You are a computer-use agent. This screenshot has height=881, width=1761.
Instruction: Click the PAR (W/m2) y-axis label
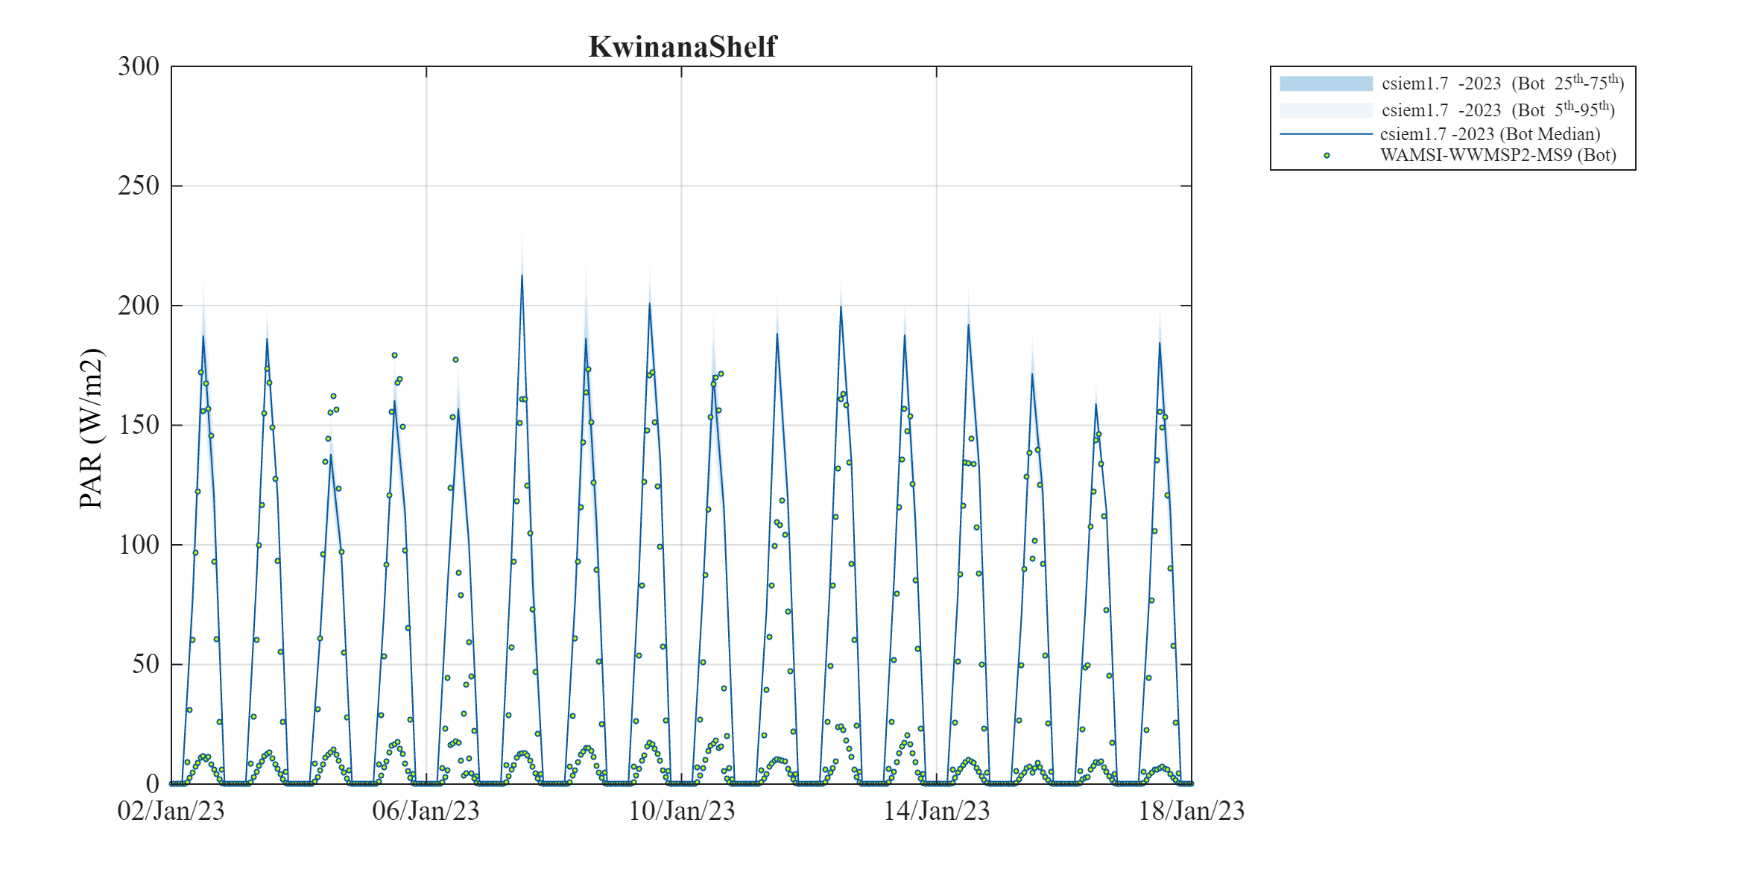(x=92, y=429)
